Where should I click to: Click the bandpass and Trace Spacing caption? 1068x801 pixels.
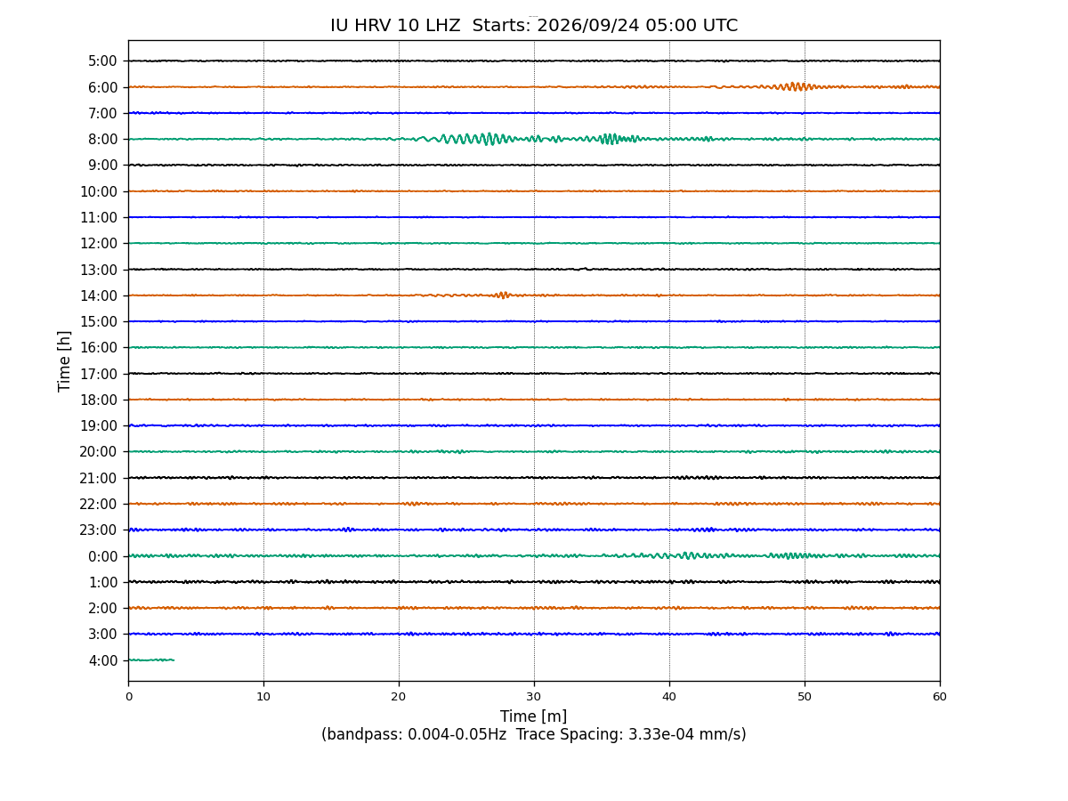[533, 735]
